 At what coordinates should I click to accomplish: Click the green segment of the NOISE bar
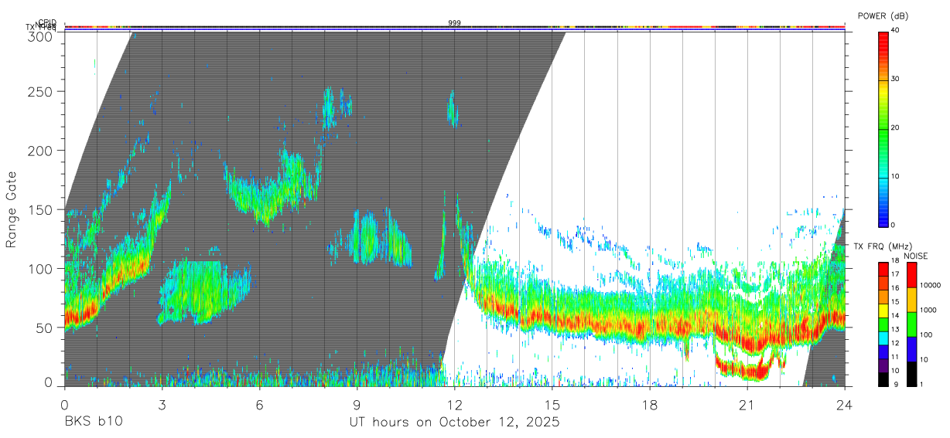911,324
